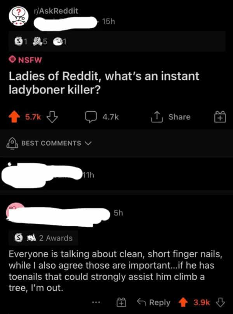This screenshot has height=314, width=233.
Task: View the comment's 2 Awards
Action: (x=43, y=238)
